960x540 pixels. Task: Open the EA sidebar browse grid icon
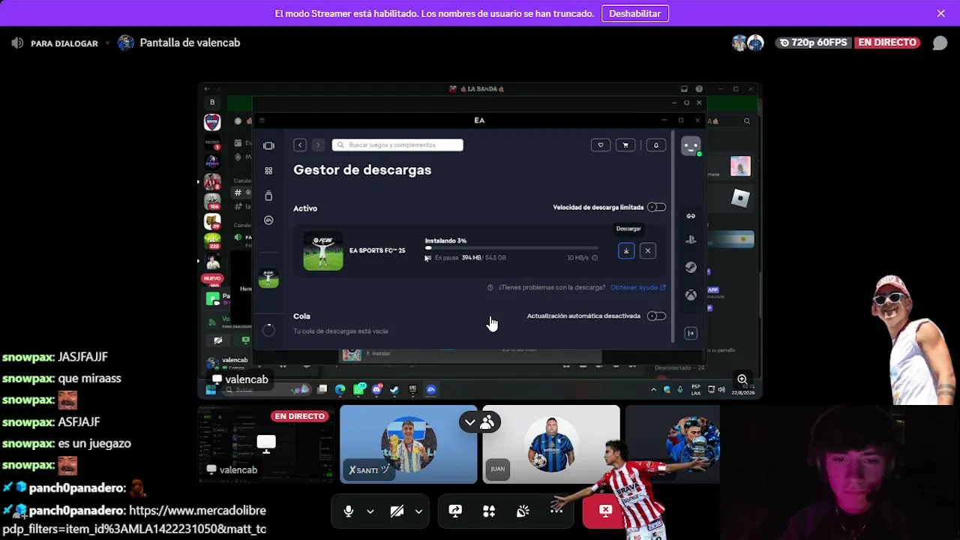click(x=268, y=171)
